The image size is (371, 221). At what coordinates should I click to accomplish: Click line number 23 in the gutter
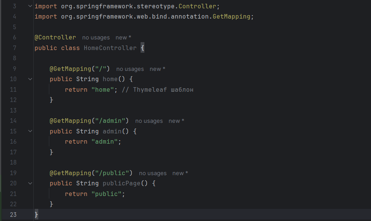tap(13, 215)
